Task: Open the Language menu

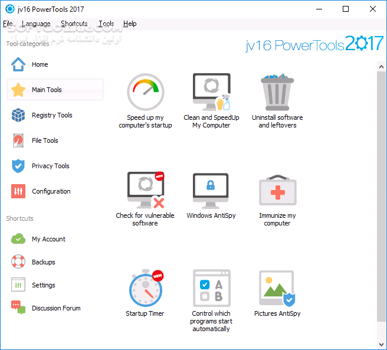Action: pyautogui.click(x=36, y=24)
